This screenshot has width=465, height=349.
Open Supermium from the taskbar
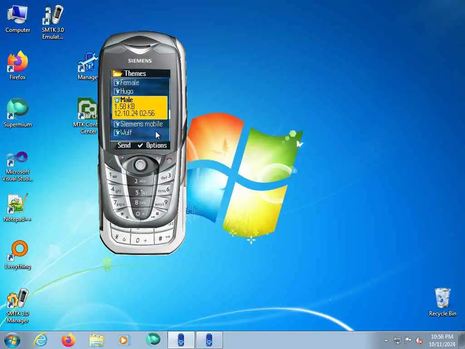point(153,340)
